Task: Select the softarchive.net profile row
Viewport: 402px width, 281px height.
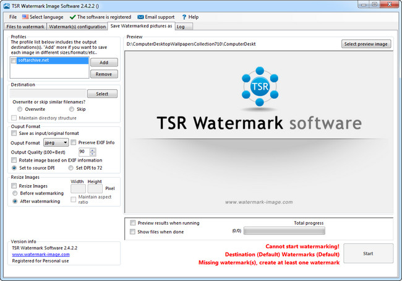Action: click(x=53, y=61)
